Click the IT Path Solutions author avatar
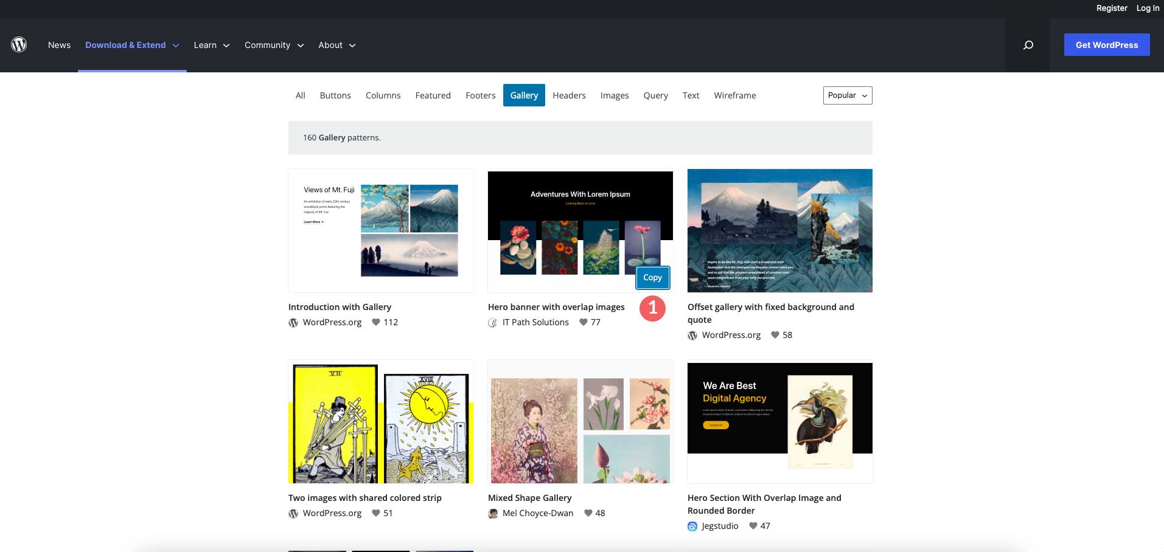This screenshot has width=1164, height=552. point(493,323)
